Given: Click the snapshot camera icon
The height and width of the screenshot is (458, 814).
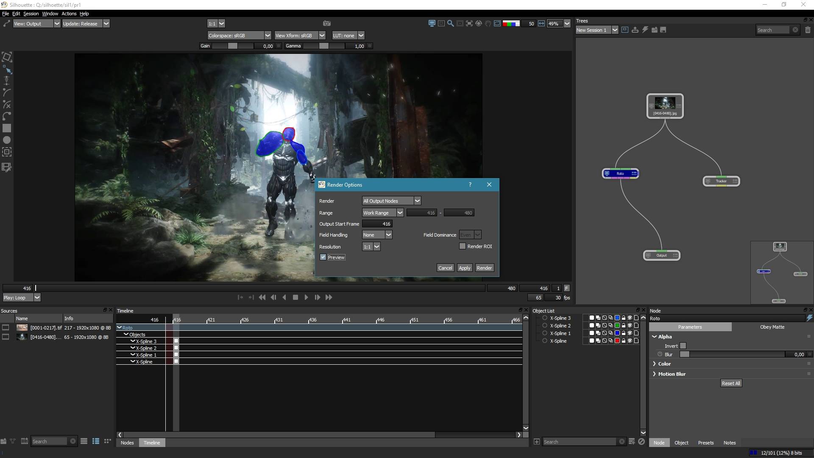Looking at the screenshot, I should [x=326, y=24].
